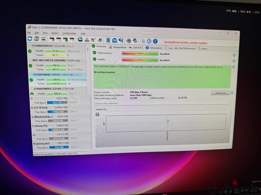
Task: Open the Disk menu
Action: (37, 33)
